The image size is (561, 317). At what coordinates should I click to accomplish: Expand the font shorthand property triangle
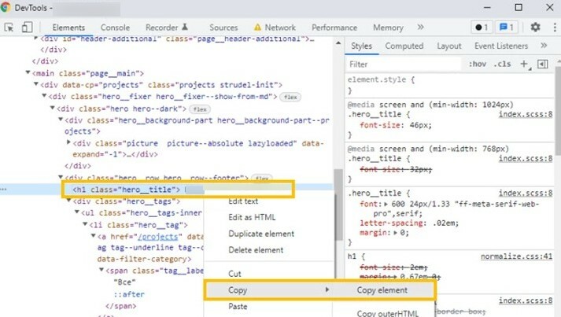[x=386, y=204]
